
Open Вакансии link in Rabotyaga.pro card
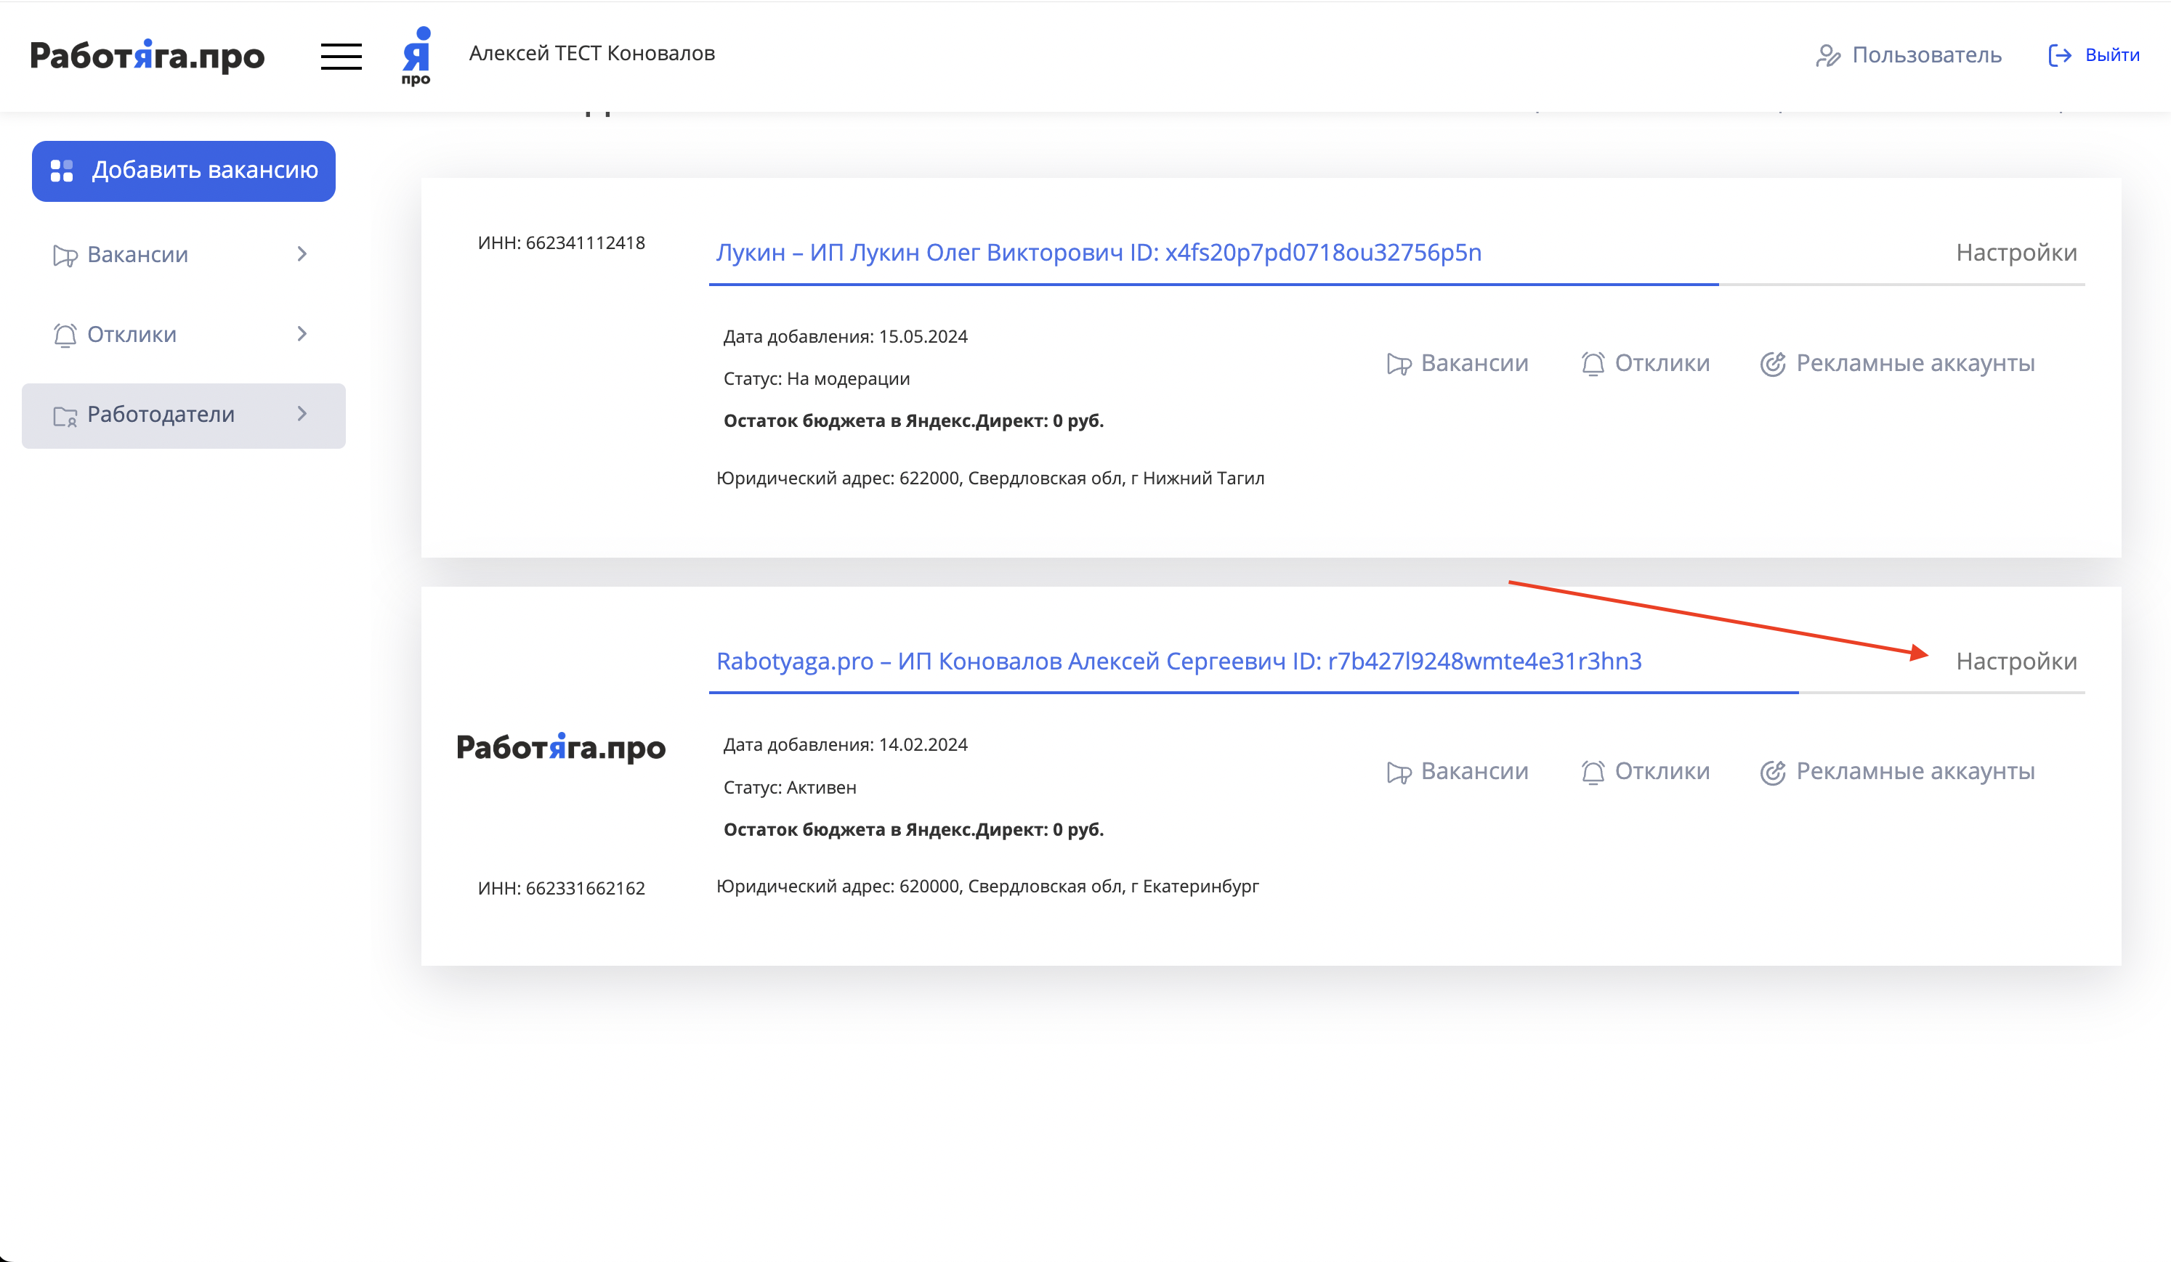1458,771
